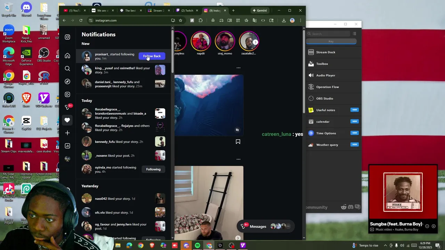Follow back praxisart_
The image size is (445, 250).
coord(152,56)
